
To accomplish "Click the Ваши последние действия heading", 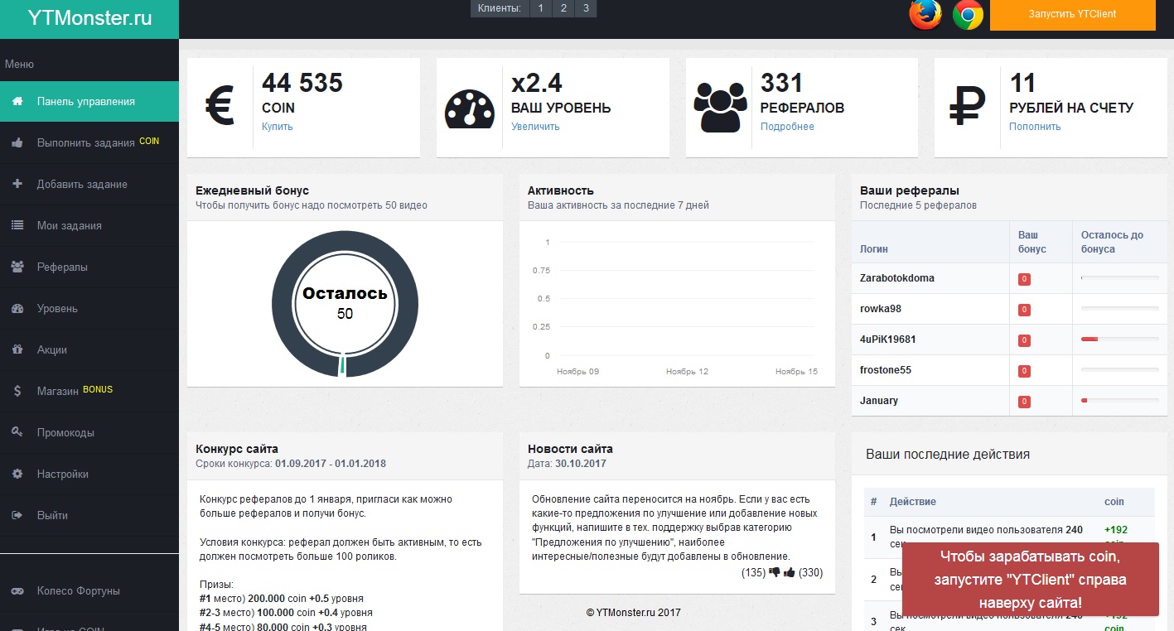I will tap(948, 454).
